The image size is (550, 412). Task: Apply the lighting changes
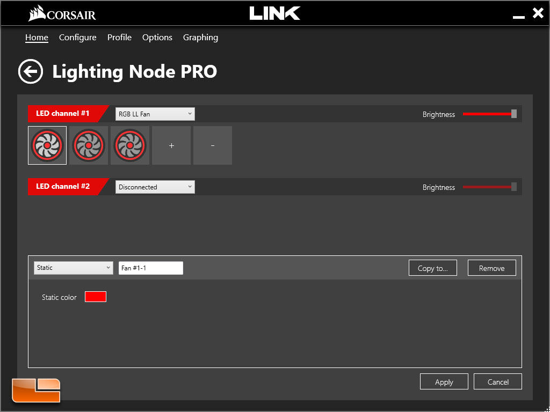tap(444, 381)
